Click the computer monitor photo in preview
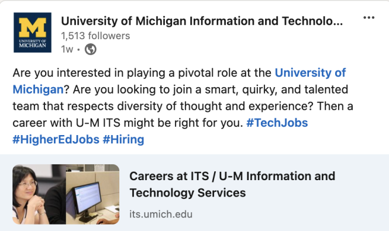Image resolution: width=389 pixels, height=231 pixels. pos(93,194)
